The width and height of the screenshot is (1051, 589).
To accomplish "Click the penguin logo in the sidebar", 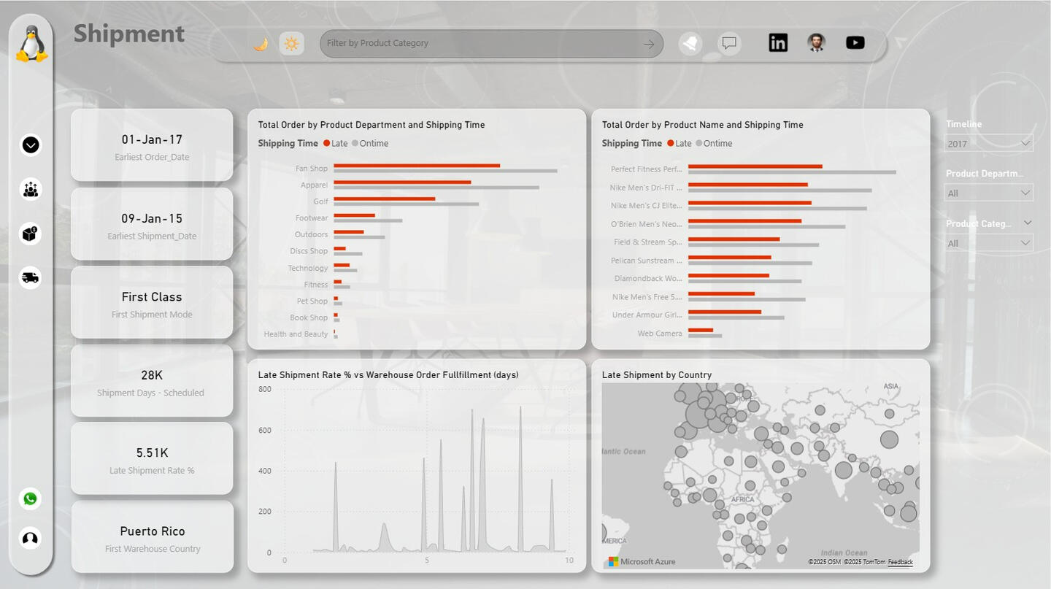I will tap(31, 44).
